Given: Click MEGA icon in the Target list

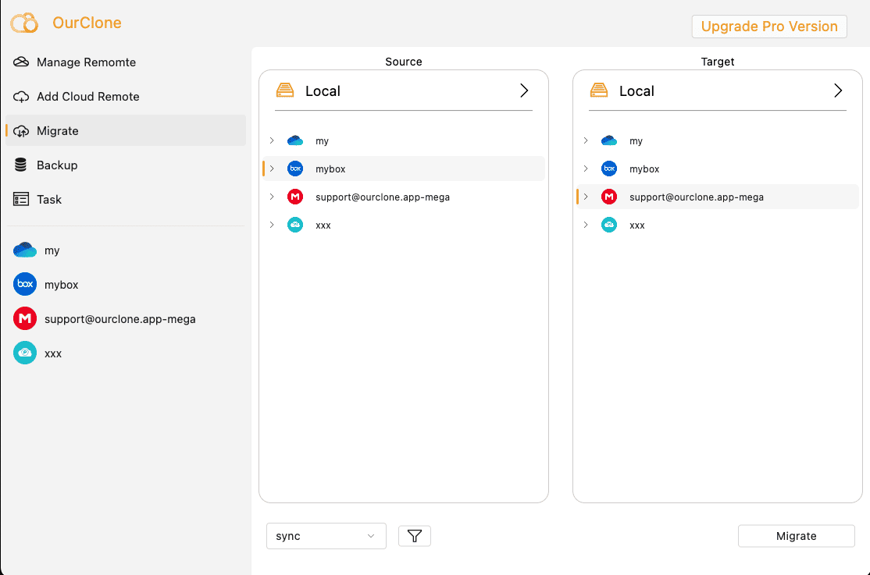Looking at the screenshot, I should [x=609, y=197].
